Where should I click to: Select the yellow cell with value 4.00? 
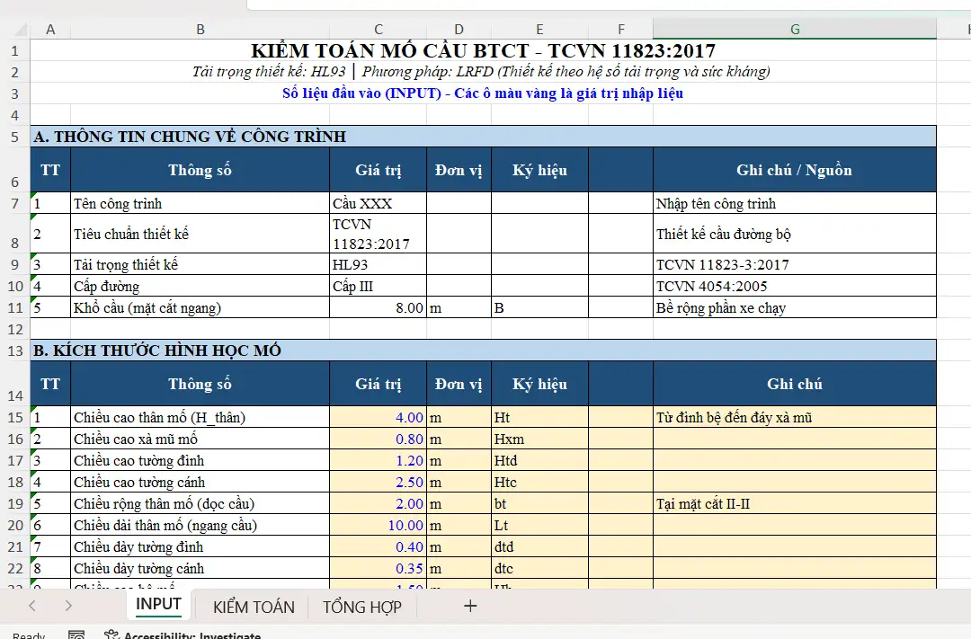[378, 418]
